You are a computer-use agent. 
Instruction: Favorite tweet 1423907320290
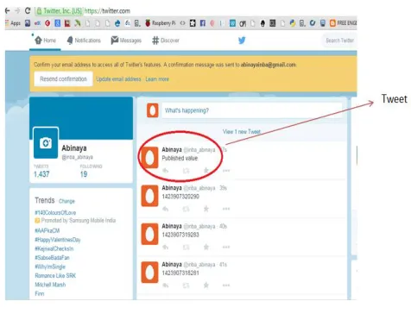(x=206, y=209)
